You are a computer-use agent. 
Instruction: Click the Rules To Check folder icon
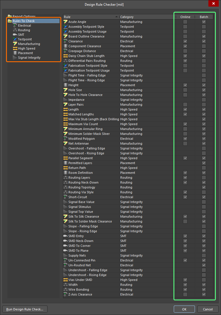tap(10, 21)
